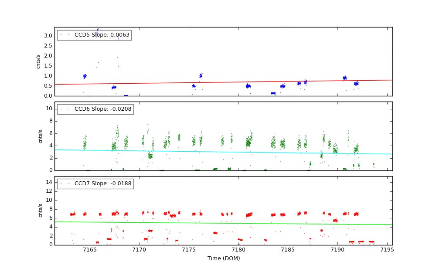436x272 pixels.
Task: Click the CCD5 Slope: 0.0063 legend label
Action: tap(102, 35)
